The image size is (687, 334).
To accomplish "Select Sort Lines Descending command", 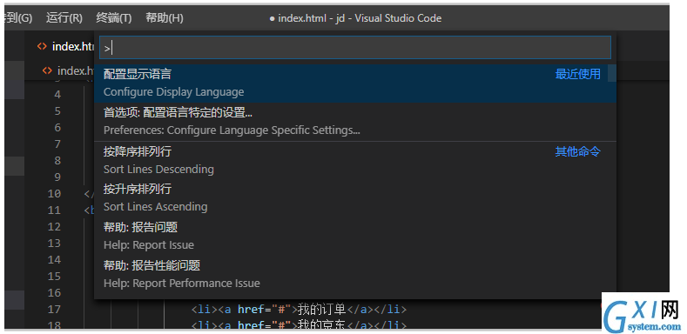I will 355,161.
